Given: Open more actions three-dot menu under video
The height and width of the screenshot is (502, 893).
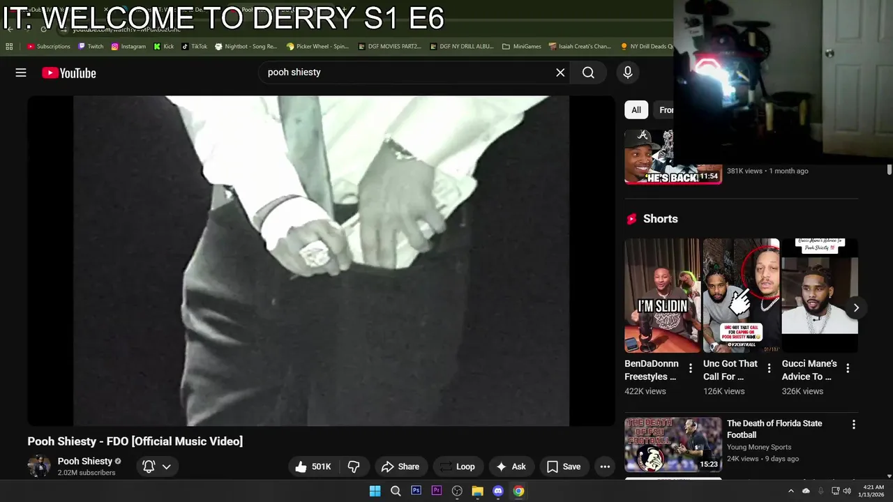Looking at the screenshot, I should click(x=605, y=466).
